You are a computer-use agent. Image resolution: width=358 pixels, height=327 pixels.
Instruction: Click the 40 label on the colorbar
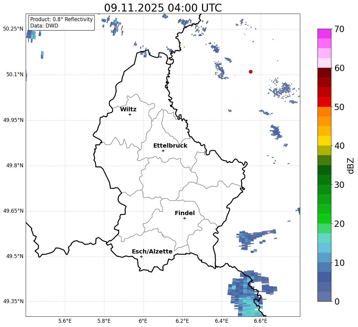pos(339,146)
